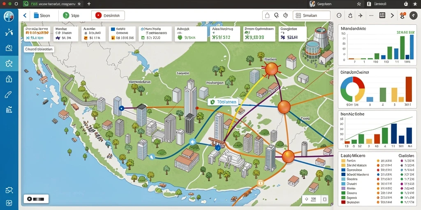Image resolution: width=421 pixels, height=210 pixels.
Task: Click the globe logo in the sidebar
Action: coord(9,16)
